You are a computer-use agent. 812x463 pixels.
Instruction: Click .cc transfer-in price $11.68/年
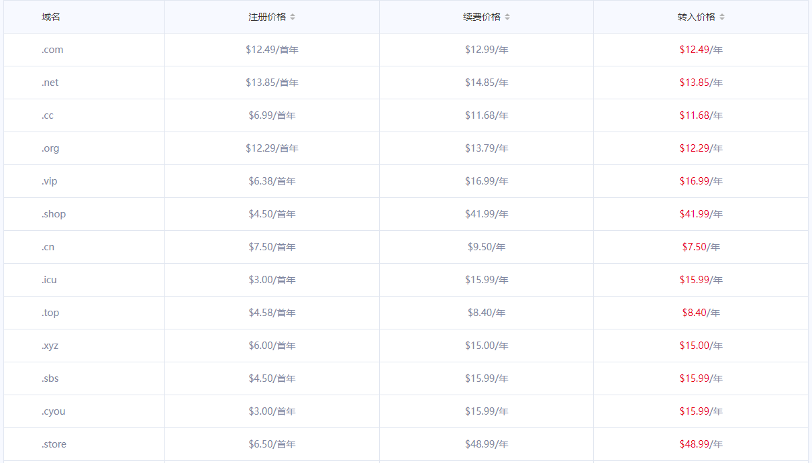pos(701,115)
